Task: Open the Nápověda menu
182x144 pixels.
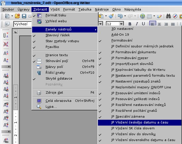Action: pos(133,9)
